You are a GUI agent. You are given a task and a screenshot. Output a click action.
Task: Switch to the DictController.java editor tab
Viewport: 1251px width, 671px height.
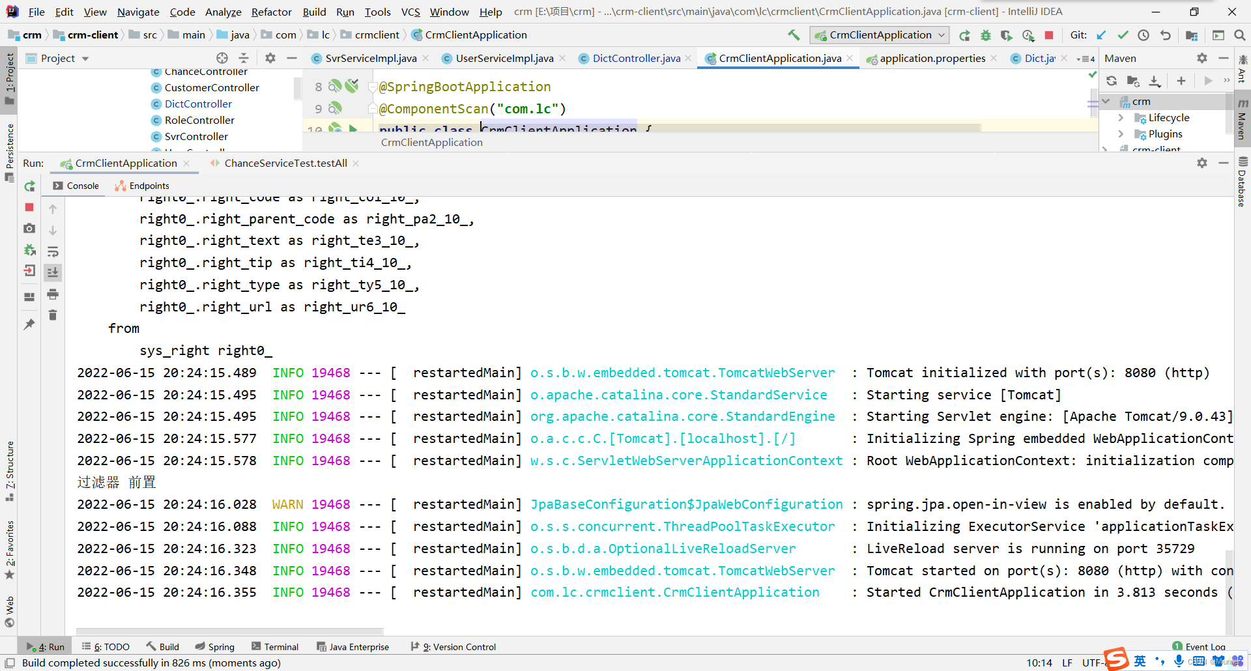pyautogui.click(x=636, y=58)
